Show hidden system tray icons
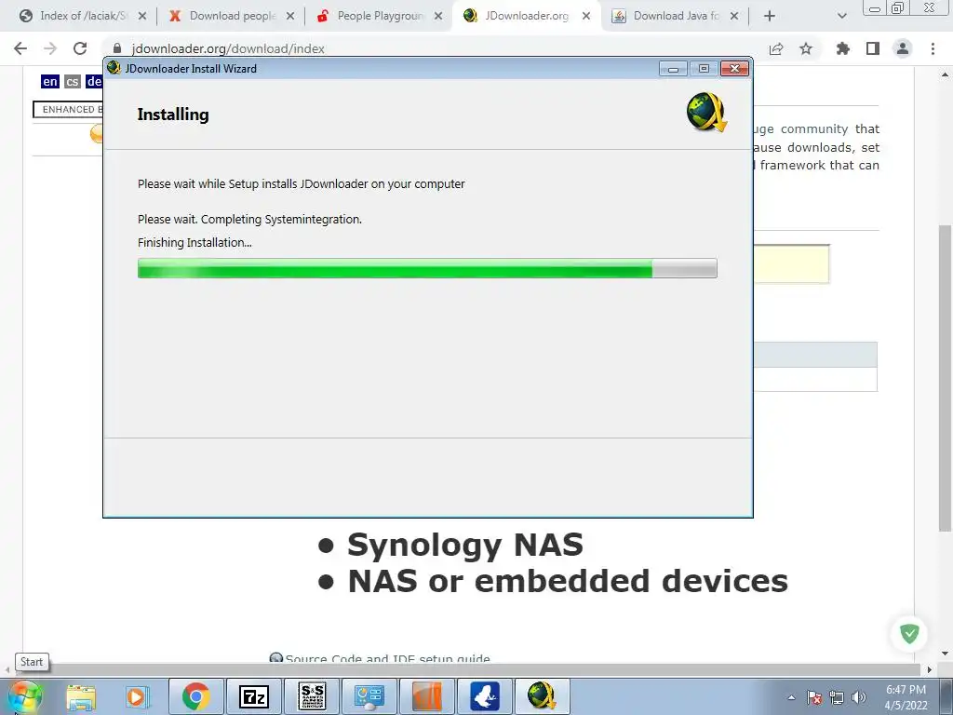The image size is (953, 715). point(791,697)
